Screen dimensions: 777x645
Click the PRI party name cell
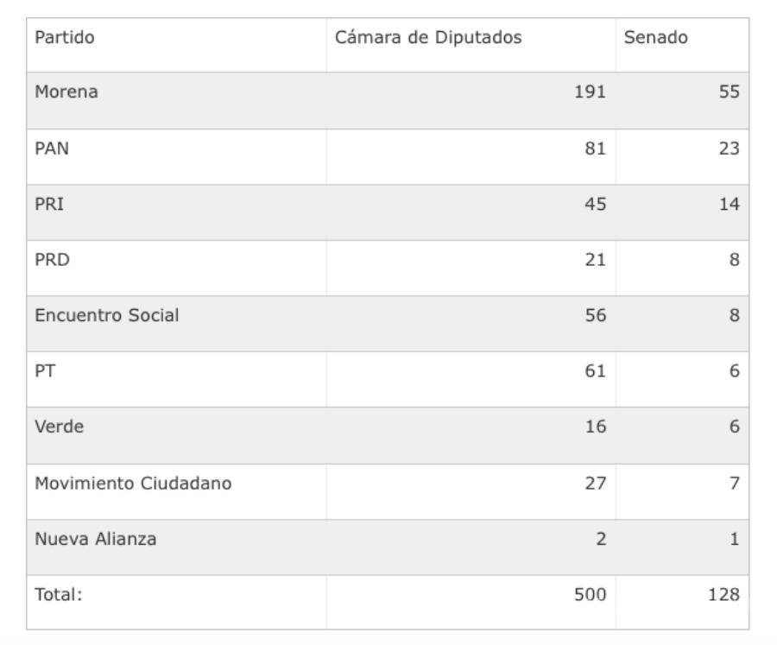click(49, 205)
